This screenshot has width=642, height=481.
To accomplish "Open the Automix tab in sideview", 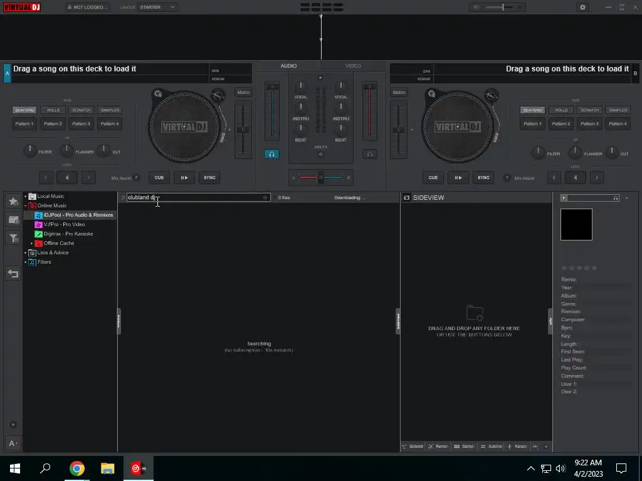I will 491,446.
